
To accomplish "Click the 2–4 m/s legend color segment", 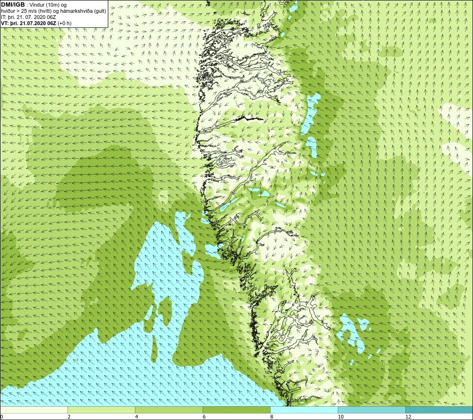I will pos(101,410).
